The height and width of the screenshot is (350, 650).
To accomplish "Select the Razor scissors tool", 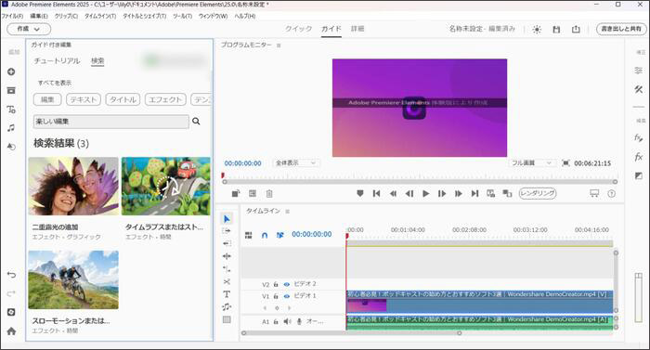I will pyautogui.click(x=227, y=281).
